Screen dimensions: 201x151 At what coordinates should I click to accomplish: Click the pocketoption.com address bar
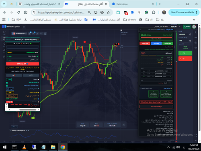(61, 12)
